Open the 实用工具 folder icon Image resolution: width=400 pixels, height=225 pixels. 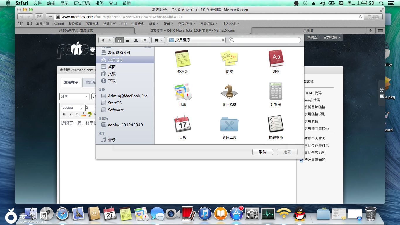point(229,124)
